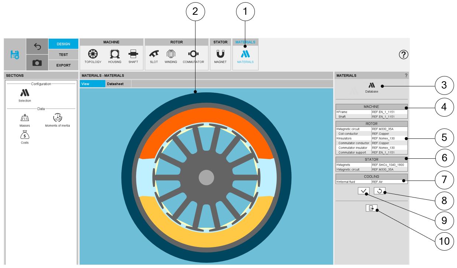The image size is (457, 268).
Task: Click the reset materials button
Action: (x=379, y=191)
